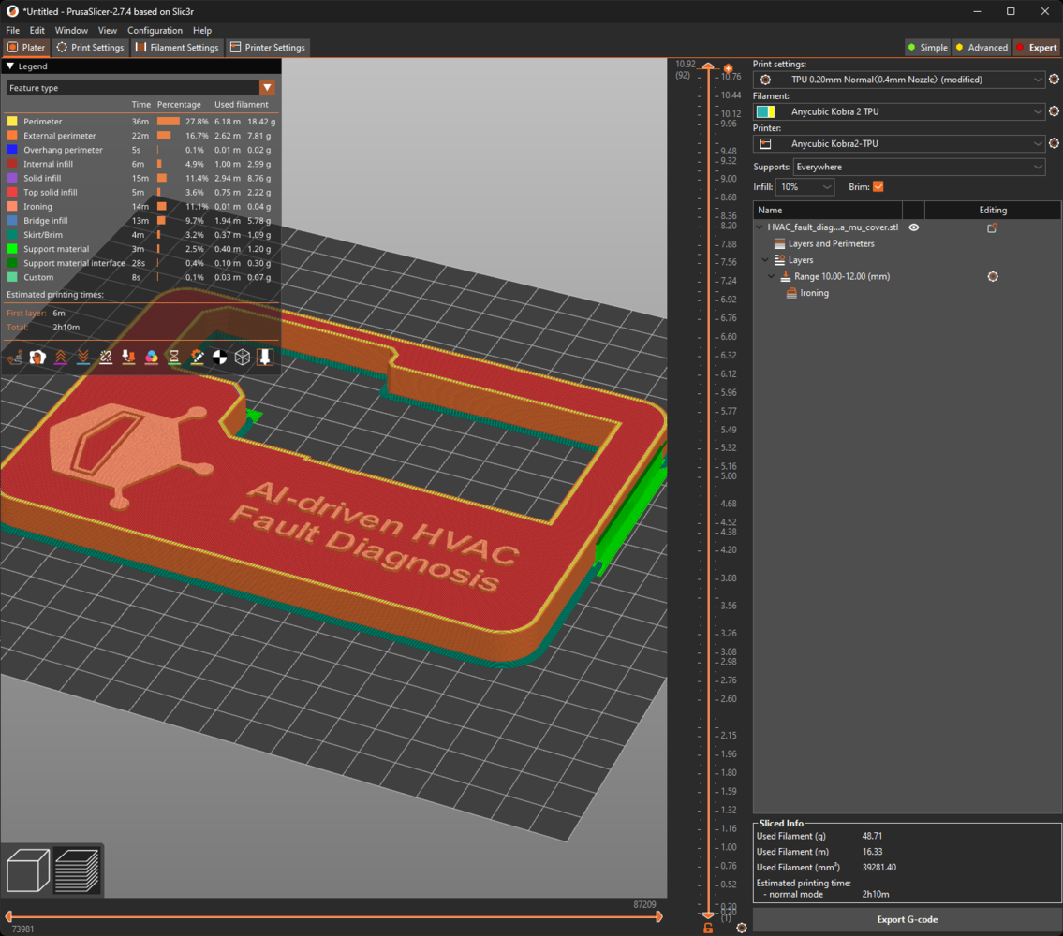Switch to 3D editor cube view
This screenshot has height=936, width=1063.
[x=28, y=870]
